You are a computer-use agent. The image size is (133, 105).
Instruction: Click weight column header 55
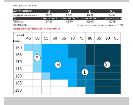pyautogui.click(x=46, y=38)
